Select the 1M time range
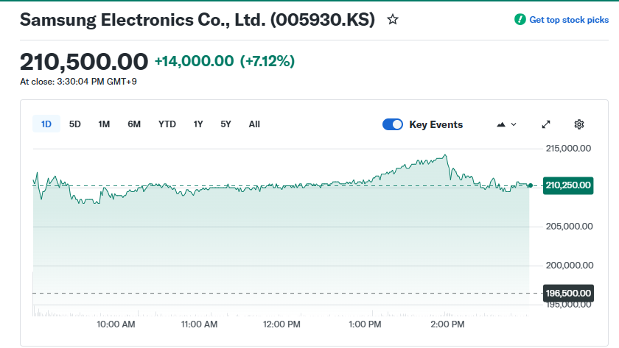Image resolution: width=619 pixels, height=348 pixels. (104, 124)
